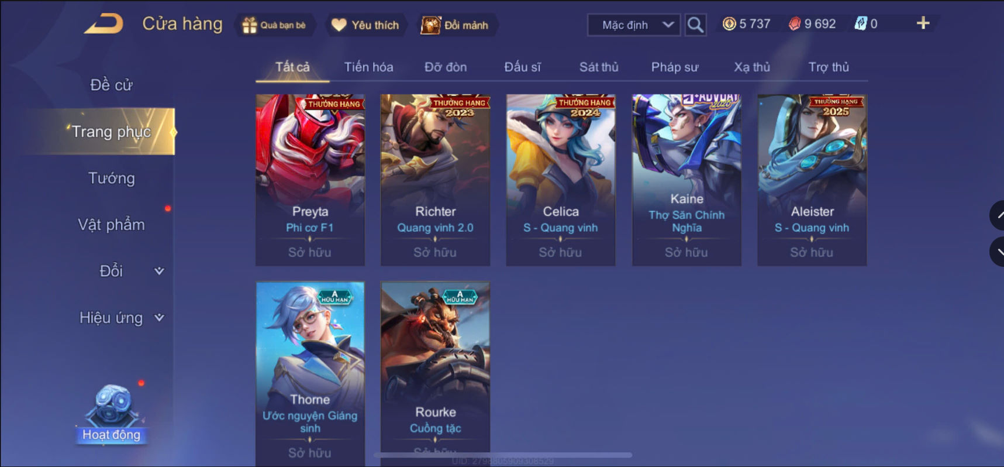Switch to the Sát thủ tab
Image resolution: width=1004 pixels, height=467 pixels.
tap(599, 67)
